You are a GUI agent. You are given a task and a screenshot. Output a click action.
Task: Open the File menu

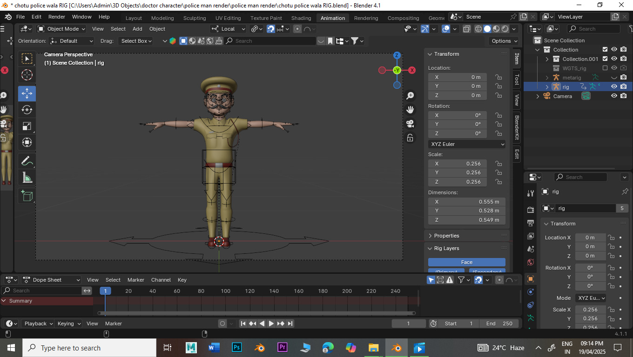(20, 17)
